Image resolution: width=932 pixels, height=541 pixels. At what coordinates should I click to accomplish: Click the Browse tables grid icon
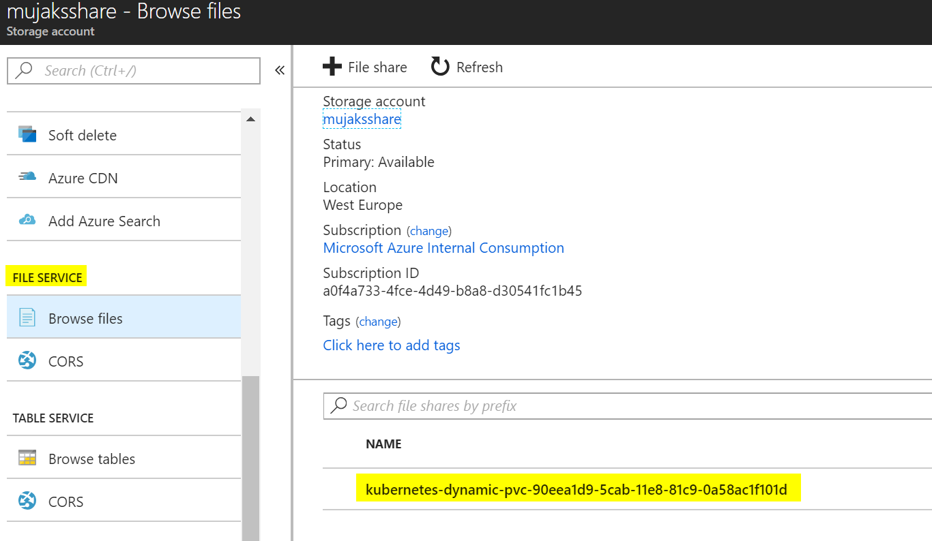27,458
